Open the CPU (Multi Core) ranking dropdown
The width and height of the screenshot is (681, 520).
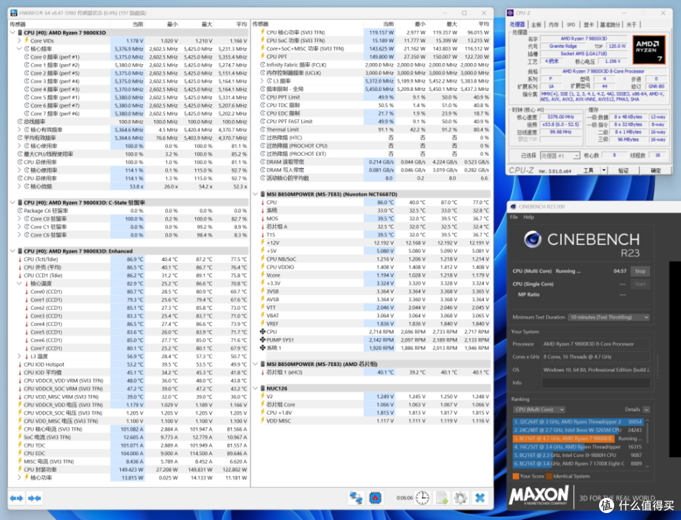point(539,409)
